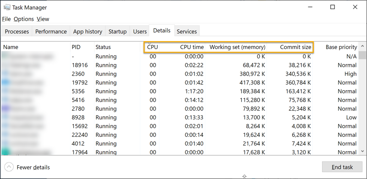Click the commit size value 340,536 K
The height and width of the screenshot is (179, 367).
point(298,74)
